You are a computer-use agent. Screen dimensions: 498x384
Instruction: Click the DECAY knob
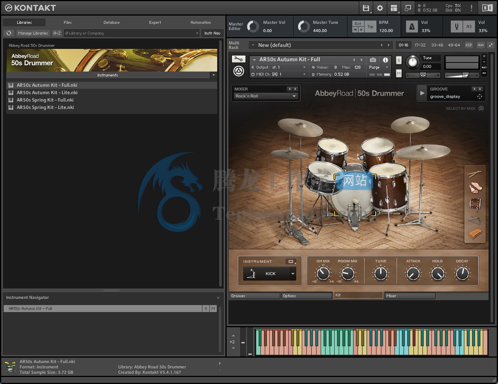462,274
